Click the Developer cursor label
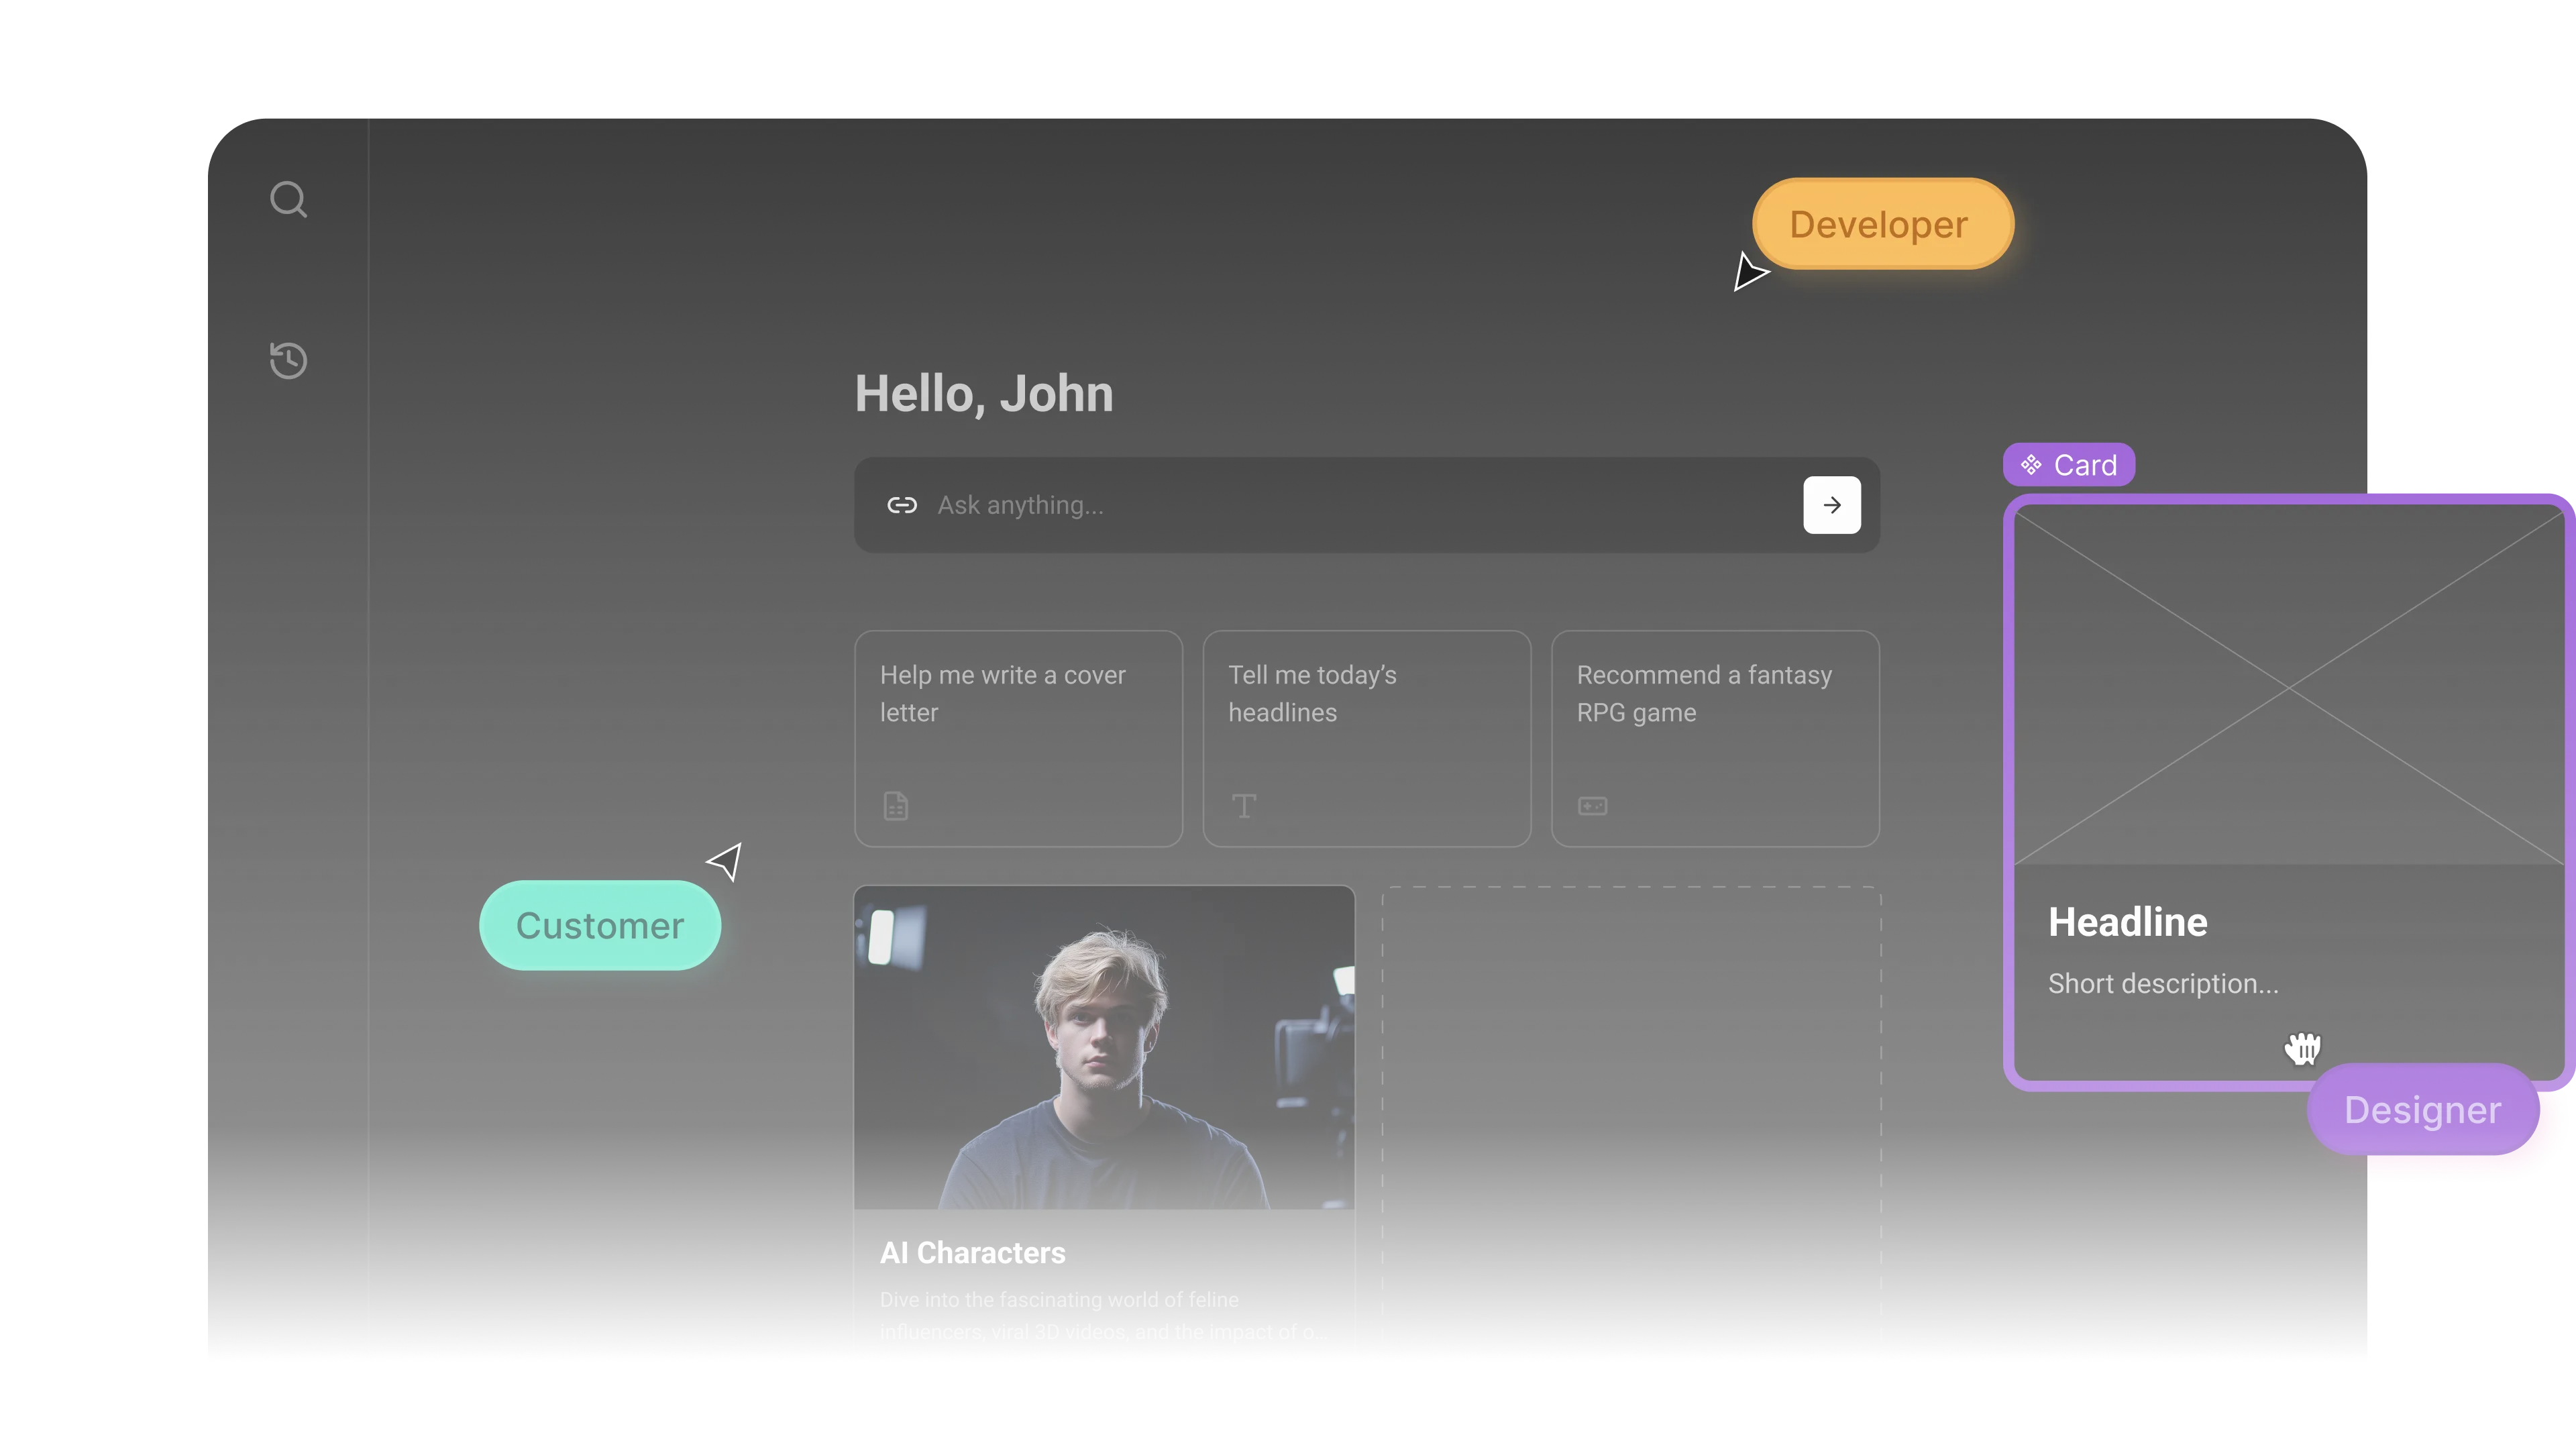The width and height of the screenshot is (2576, 1449). pos(1882,224)
